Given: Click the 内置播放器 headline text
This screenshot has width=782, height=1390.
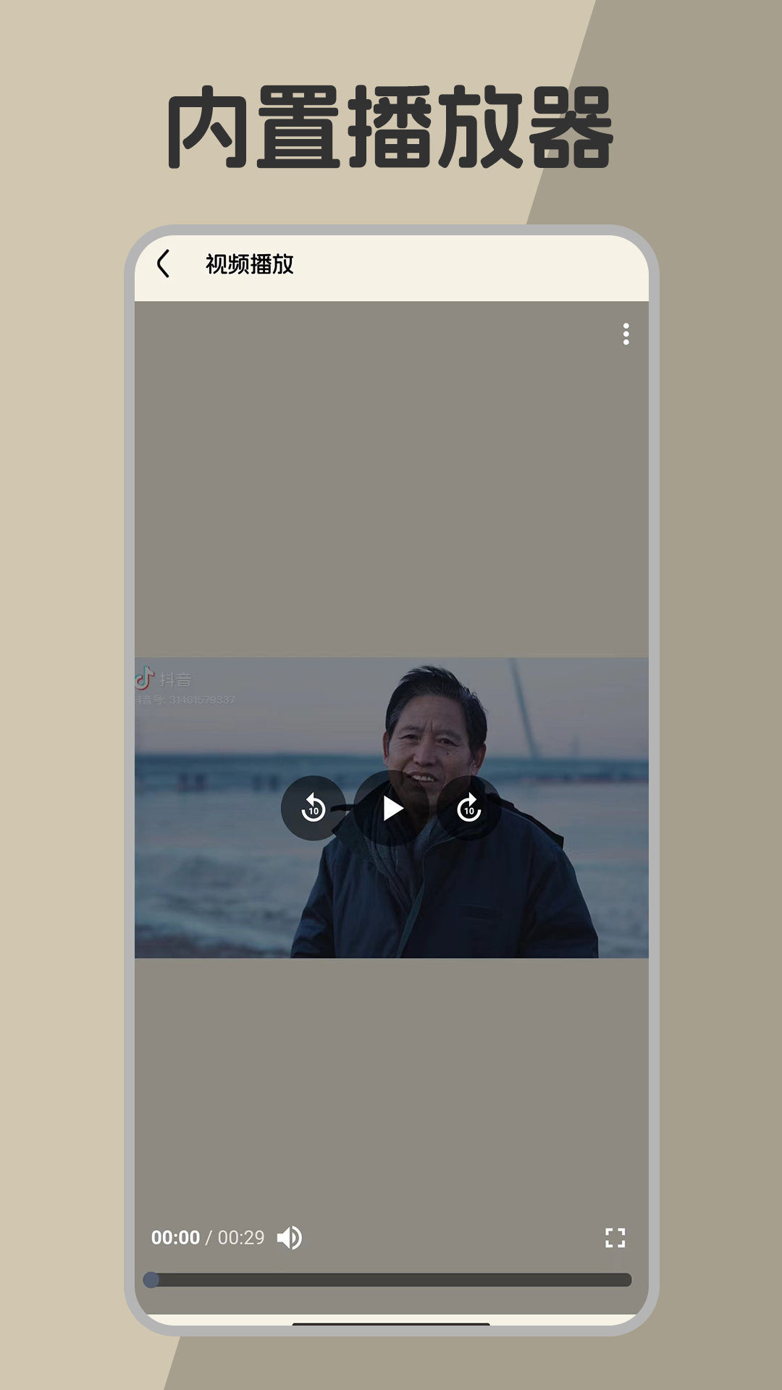Looking at the screenshot, I should click(x=391, y=127).
